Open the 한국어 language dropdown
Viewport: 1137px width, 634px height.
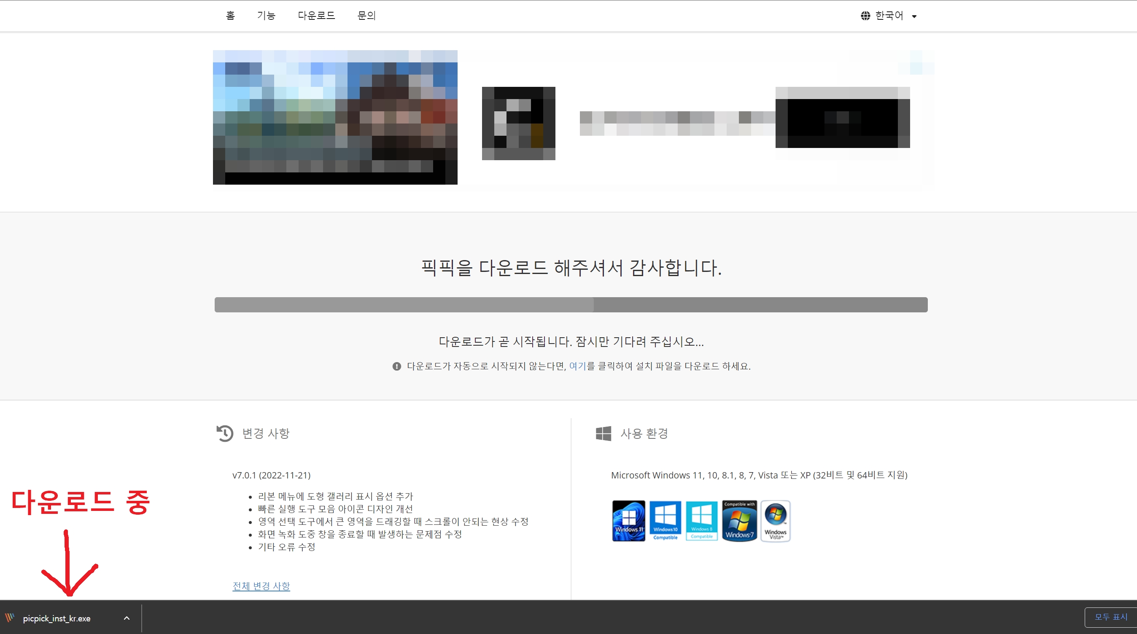pyautogui.click(x=889, y=16)
